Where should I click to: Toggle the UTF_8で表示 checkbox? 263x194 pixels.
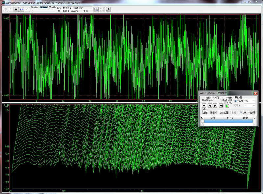click(241, 112)
